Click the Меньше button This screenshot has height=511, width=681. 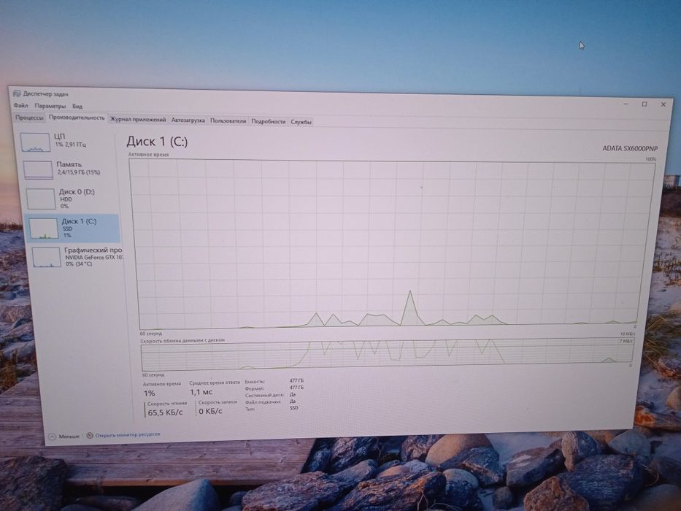coord(64,437)
